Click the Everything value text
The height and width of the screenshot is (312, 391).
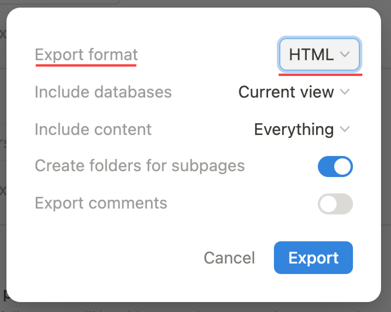pos(294,129)
